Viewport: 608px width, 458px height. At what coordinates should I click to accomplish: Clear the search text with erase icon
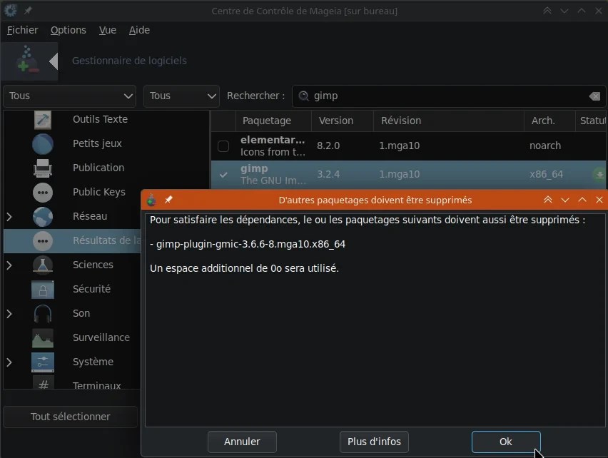tap(594, 96)
